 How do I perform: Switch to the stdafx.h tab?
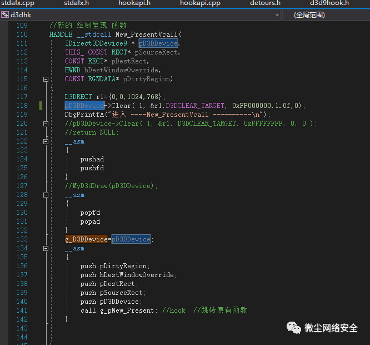pos(77,3)
